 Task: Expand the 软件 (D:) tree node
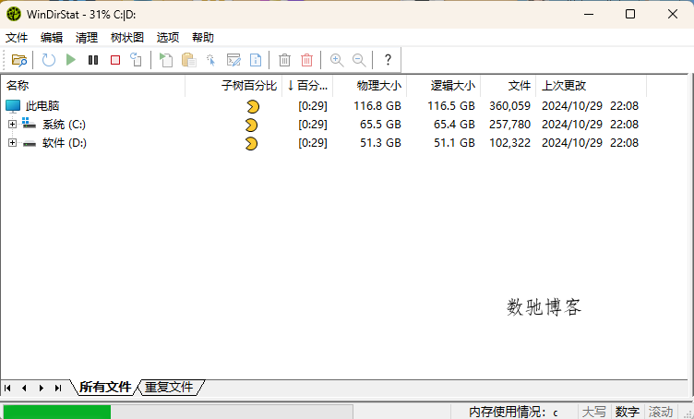click(12, 143)
